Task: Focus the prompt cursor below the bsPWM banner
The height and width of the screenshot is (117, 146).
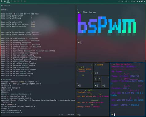Action: point(81,43)
